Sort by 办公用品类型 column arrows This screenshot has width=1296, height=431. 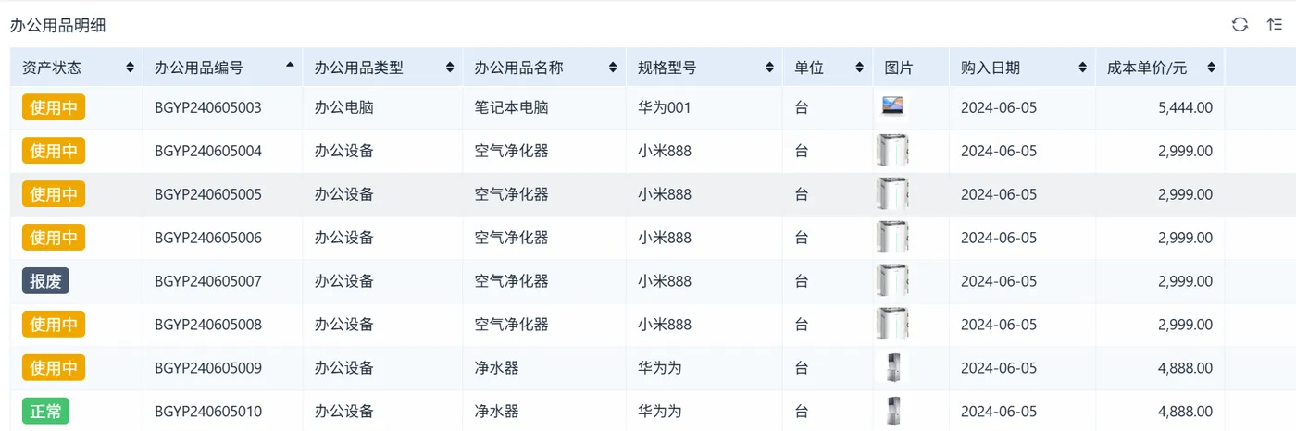450,68
